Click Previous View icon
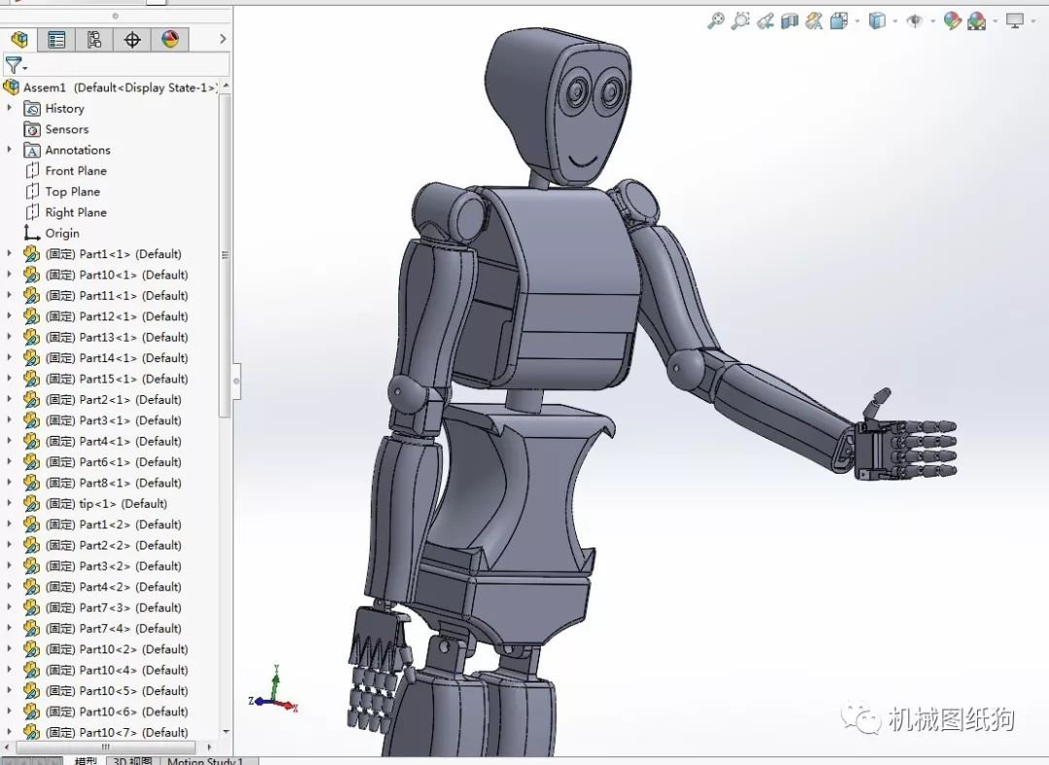This screenshot has width=1049, height=765. point(764,21)
